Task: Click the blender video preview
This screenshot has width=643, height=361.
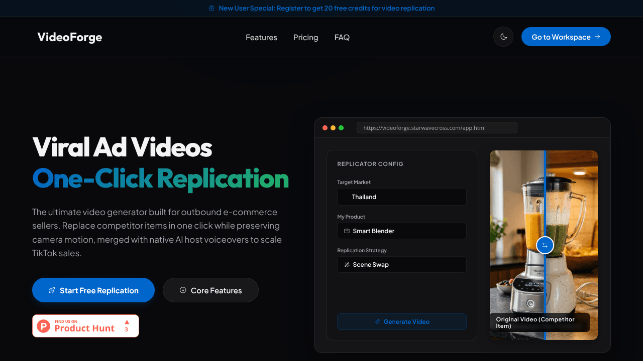Action: point(544,245)
